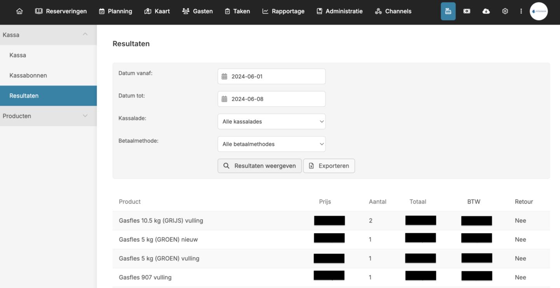Click the round profile logo avatar
This screenshot has width=560, height=288.
coord(538,11)
